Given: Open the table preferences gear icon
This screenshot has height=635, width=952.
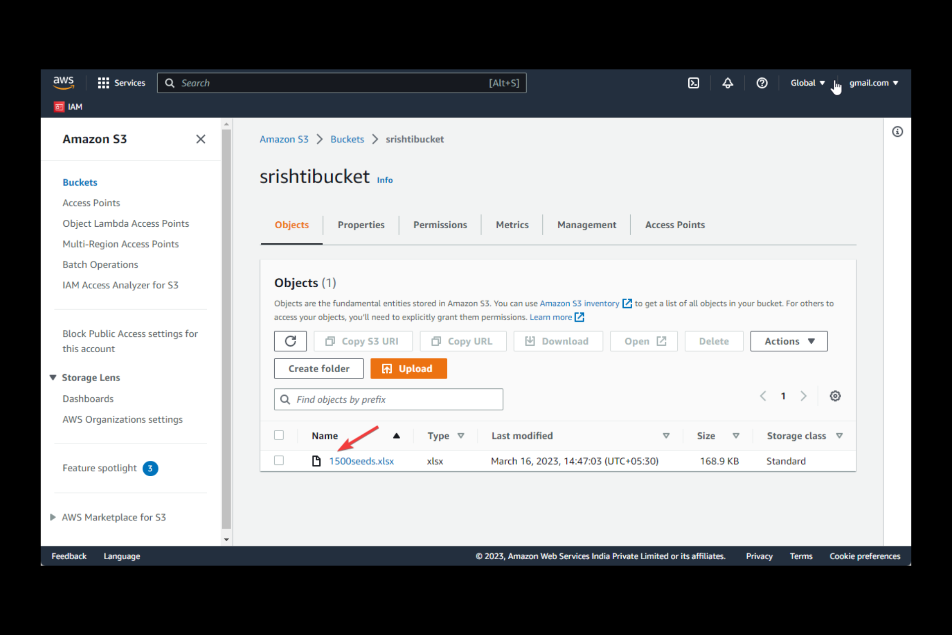Looking at the screenshot, I should (835, 396).
